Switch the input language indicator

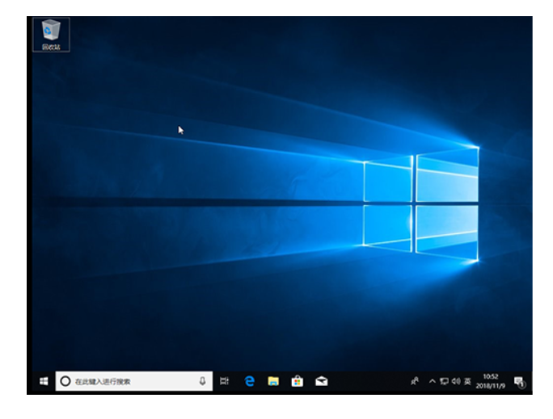click(467, 381)
